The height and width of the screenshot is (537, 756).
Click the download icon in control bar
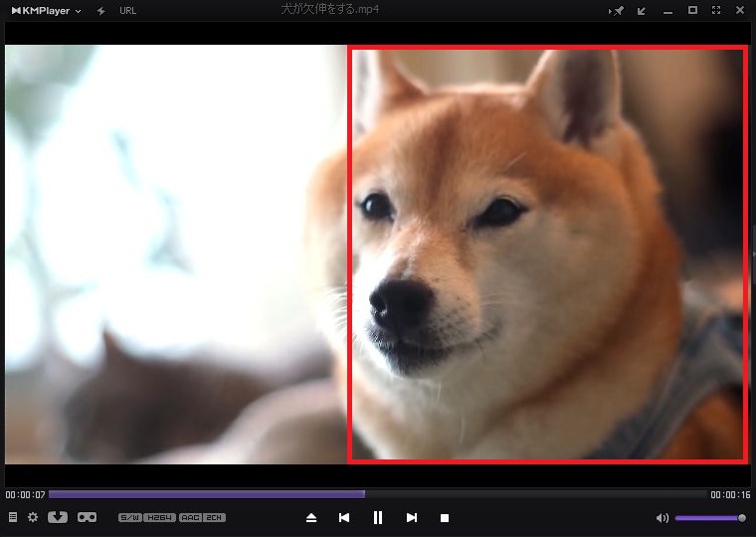pos(58,517)
